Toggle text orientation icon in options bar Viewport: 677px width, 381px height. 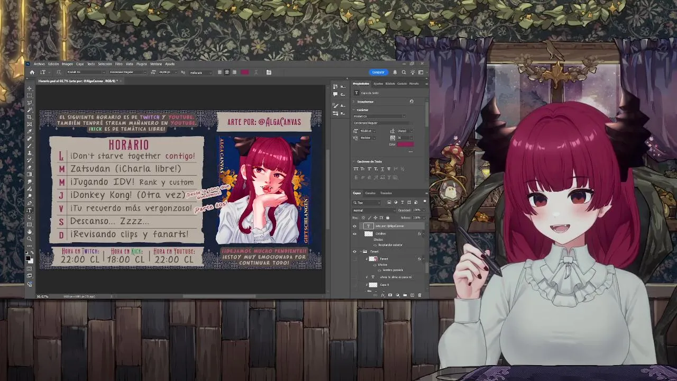[59, 72]
